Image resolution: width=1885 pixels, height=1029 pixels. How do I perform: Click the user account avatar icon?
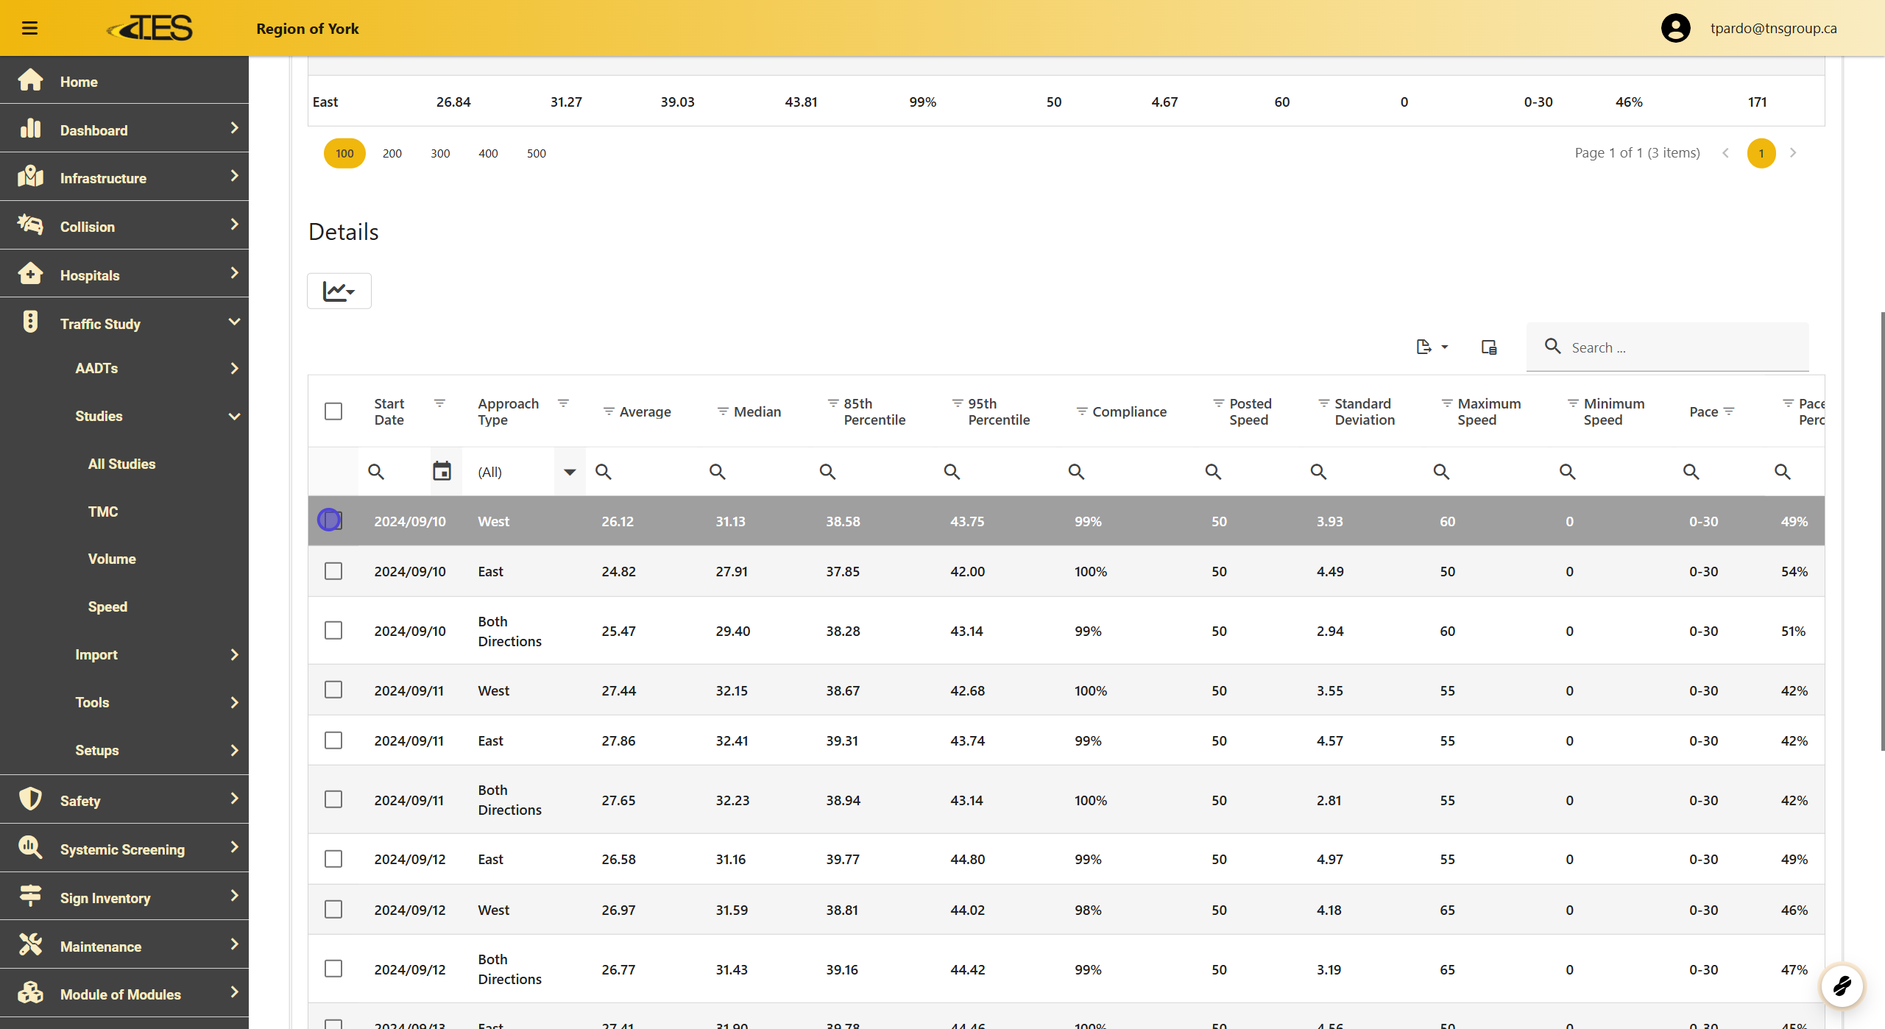tap(1675, 28)
